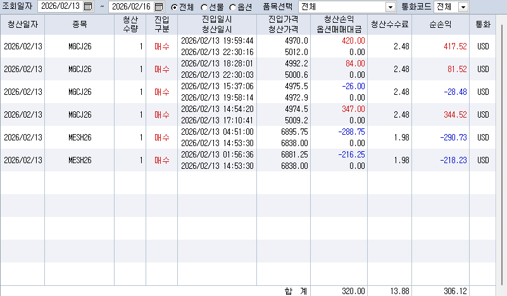Click the 진입일시 청산일시 column header

[217, 25]
